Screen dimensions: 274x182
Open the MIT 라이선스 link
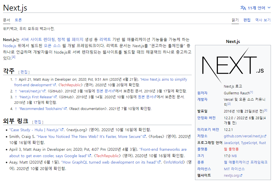click(x=234, y=169)
